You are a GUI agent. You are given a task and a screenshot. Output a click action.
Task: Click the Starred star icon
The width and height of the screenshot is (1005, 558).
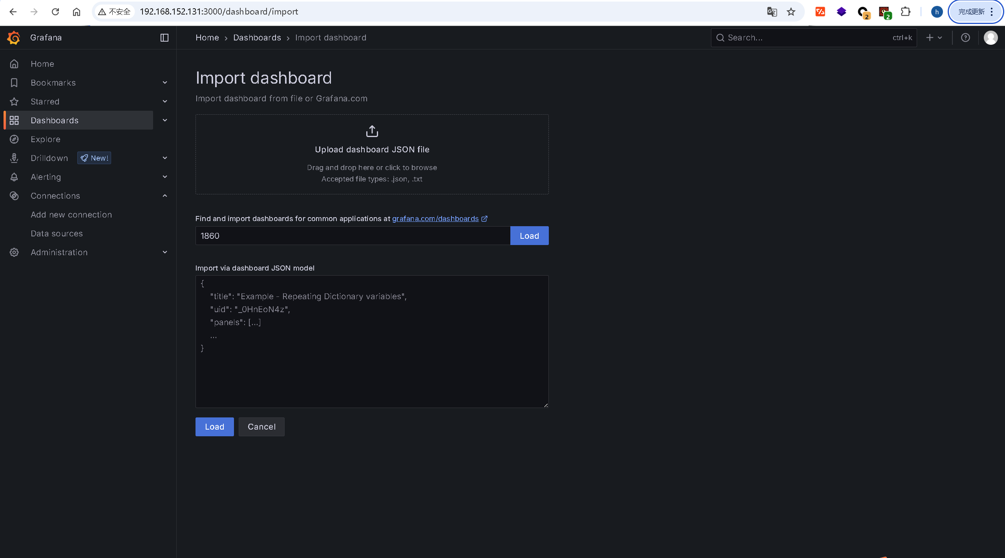(x=14, y=101)
